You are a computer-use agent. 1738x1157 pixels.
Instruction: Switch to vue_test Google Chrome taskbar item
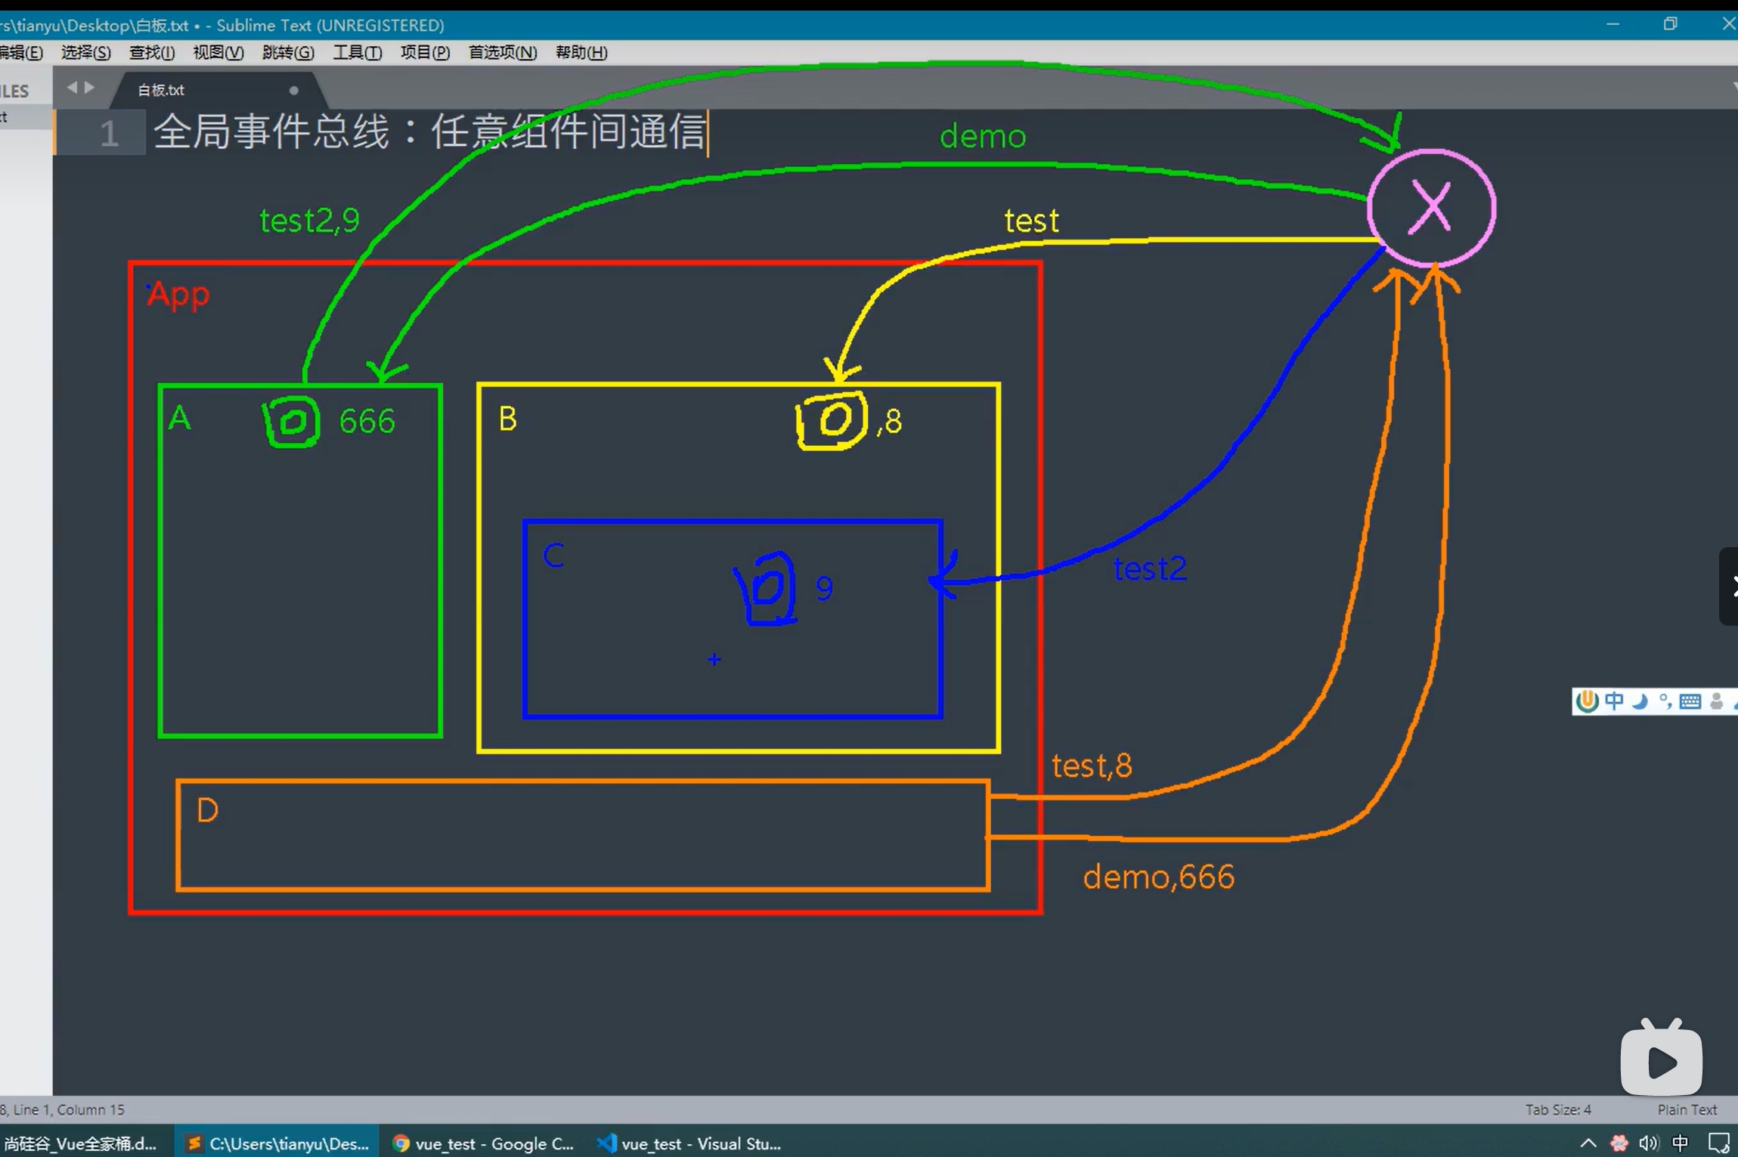click(484, 1143)
